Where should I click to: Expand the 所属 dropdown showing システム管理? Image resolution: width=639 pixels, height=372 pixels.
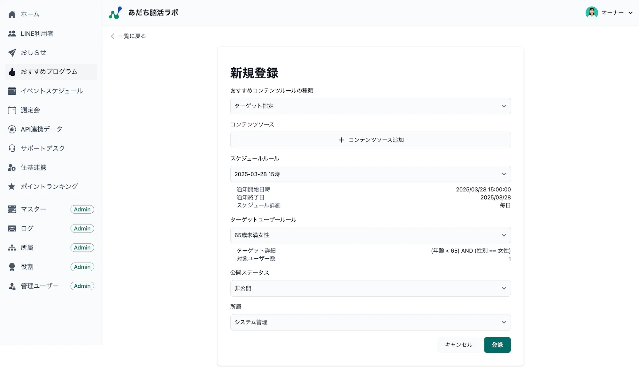coord(370,322)
